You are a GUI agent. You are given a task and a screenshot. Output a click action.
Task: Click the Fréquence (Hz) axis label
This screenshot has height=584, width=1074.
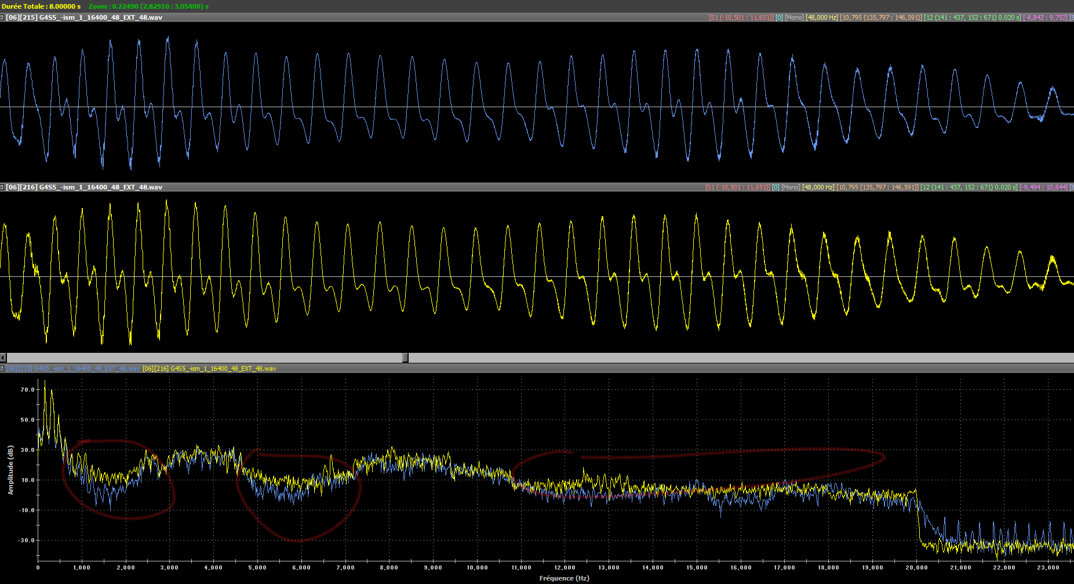point(564,578)
